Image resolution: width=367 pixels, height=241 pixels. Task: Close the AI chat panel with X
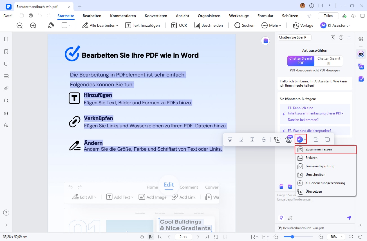(349, 37)
